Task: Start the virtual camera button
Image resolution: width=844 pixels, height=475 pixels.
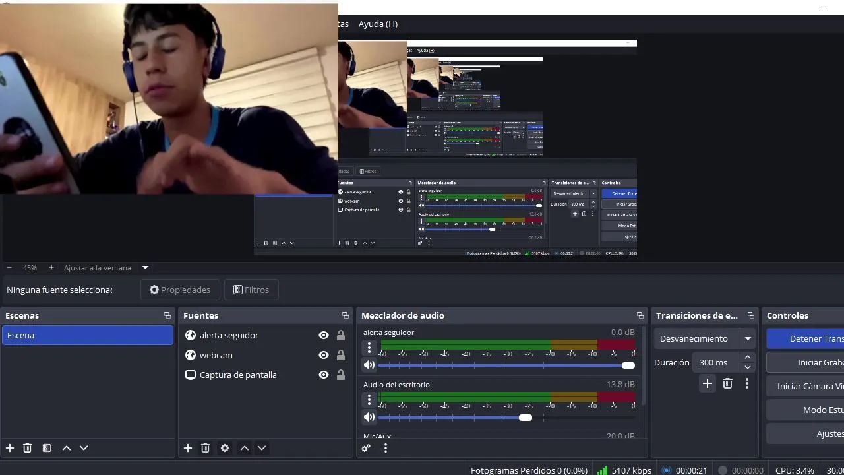Action: coord(805,386)
